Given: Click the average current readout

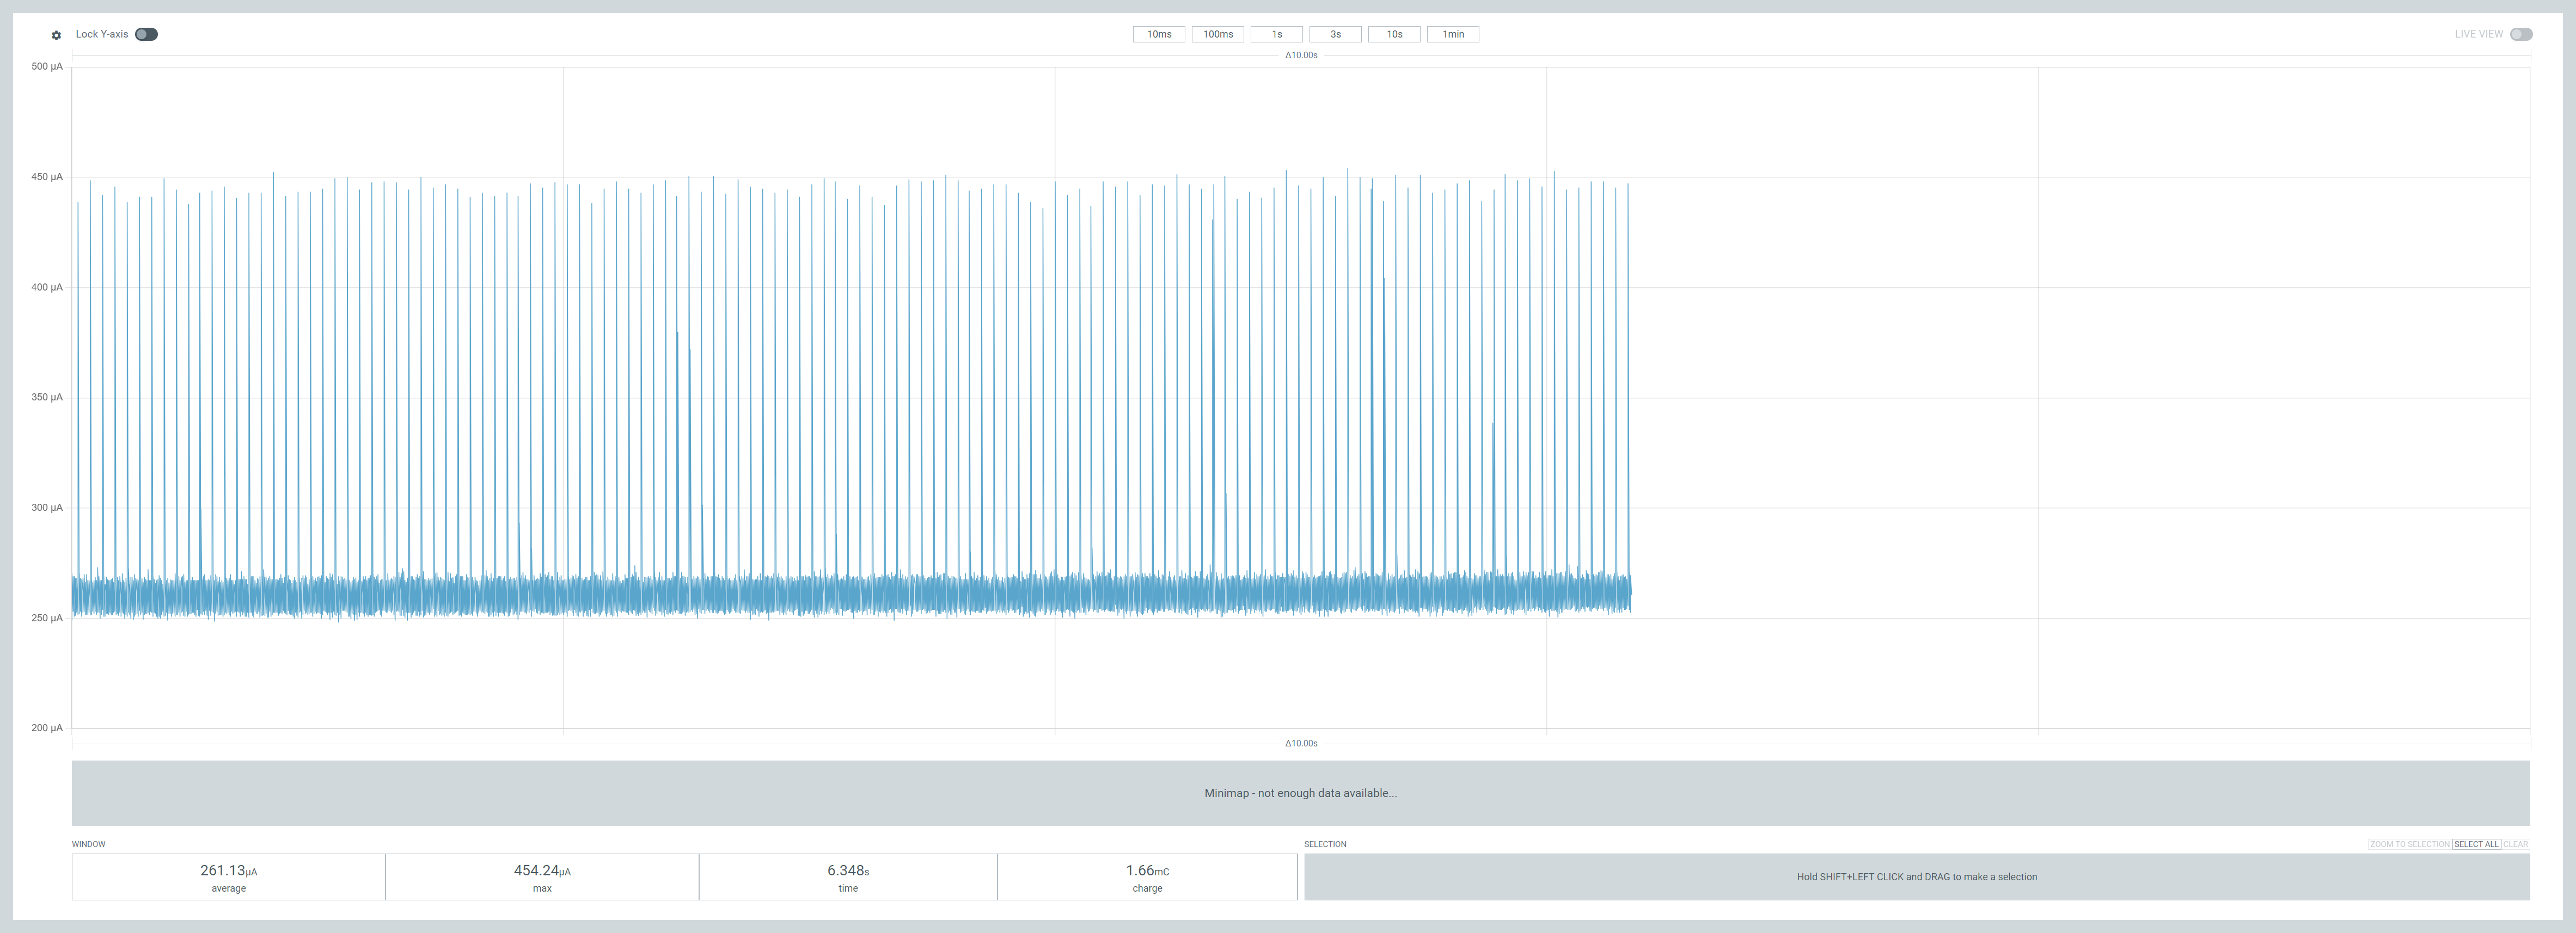Looking at the screenshot, I should coord(228,877).
